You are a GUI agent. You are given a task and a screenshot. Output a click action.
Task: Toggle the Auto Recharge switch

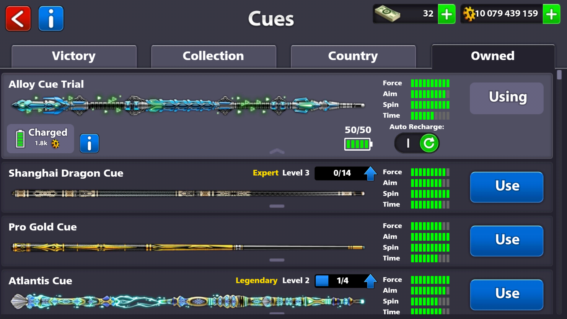tap(417, 143)
